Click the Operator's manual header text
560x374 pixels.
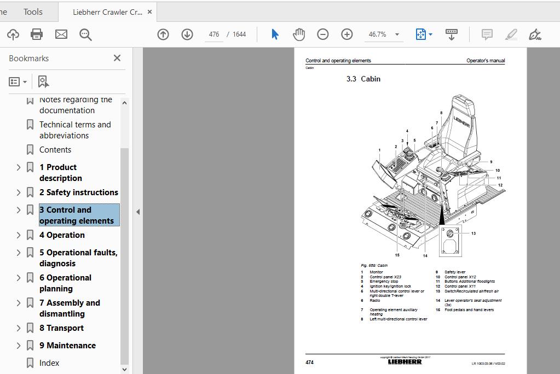click(486, 61)
